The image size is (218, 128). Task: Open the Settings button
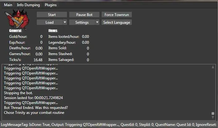(x=82, y=22)
